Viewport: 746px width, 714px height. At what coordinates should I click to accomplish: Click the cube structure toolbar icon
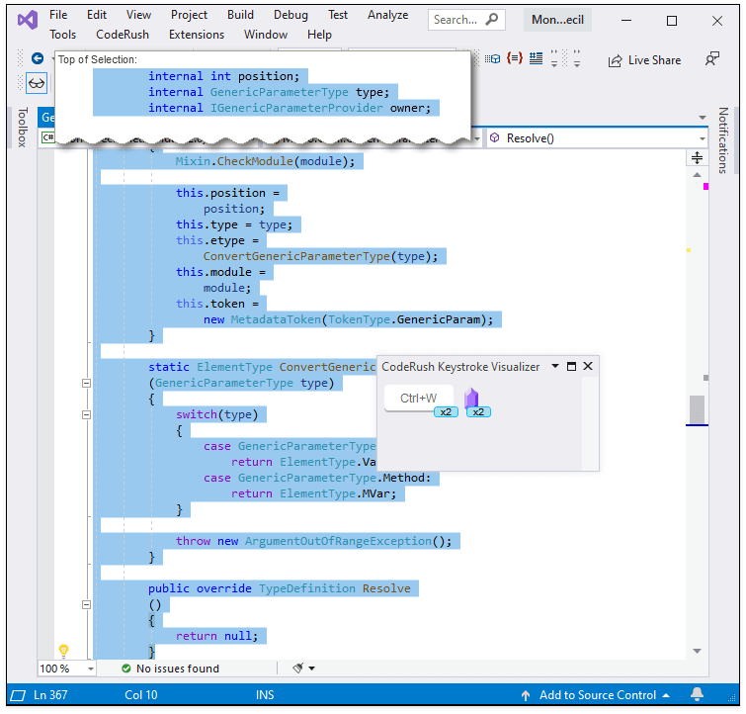click(x=492, y=59)
